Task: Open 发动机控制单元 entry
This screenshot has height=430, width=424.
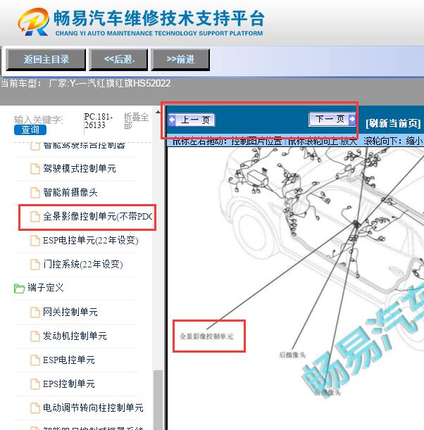Action: [75, 336]
